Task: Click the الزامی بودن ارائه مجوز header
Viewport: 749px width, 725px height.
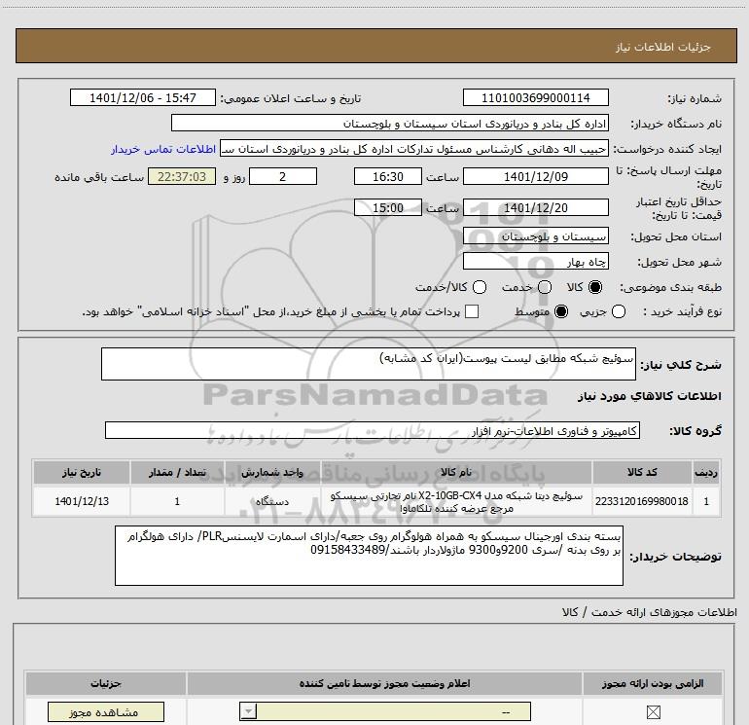Action: pos(653,683)
